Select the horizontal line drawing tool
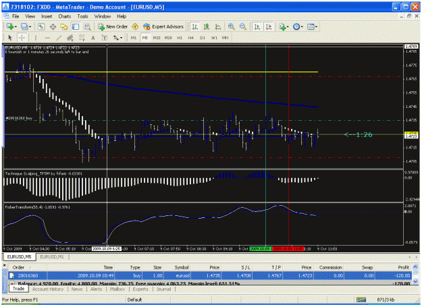 click(x=47, y=38)
